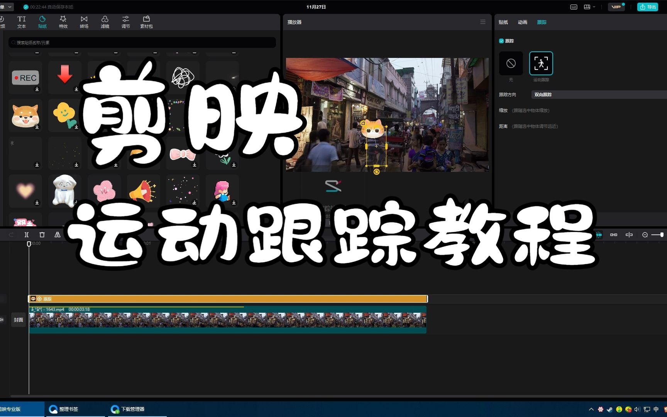Click the 封面 (Cover) button

[x=19, y=320]
